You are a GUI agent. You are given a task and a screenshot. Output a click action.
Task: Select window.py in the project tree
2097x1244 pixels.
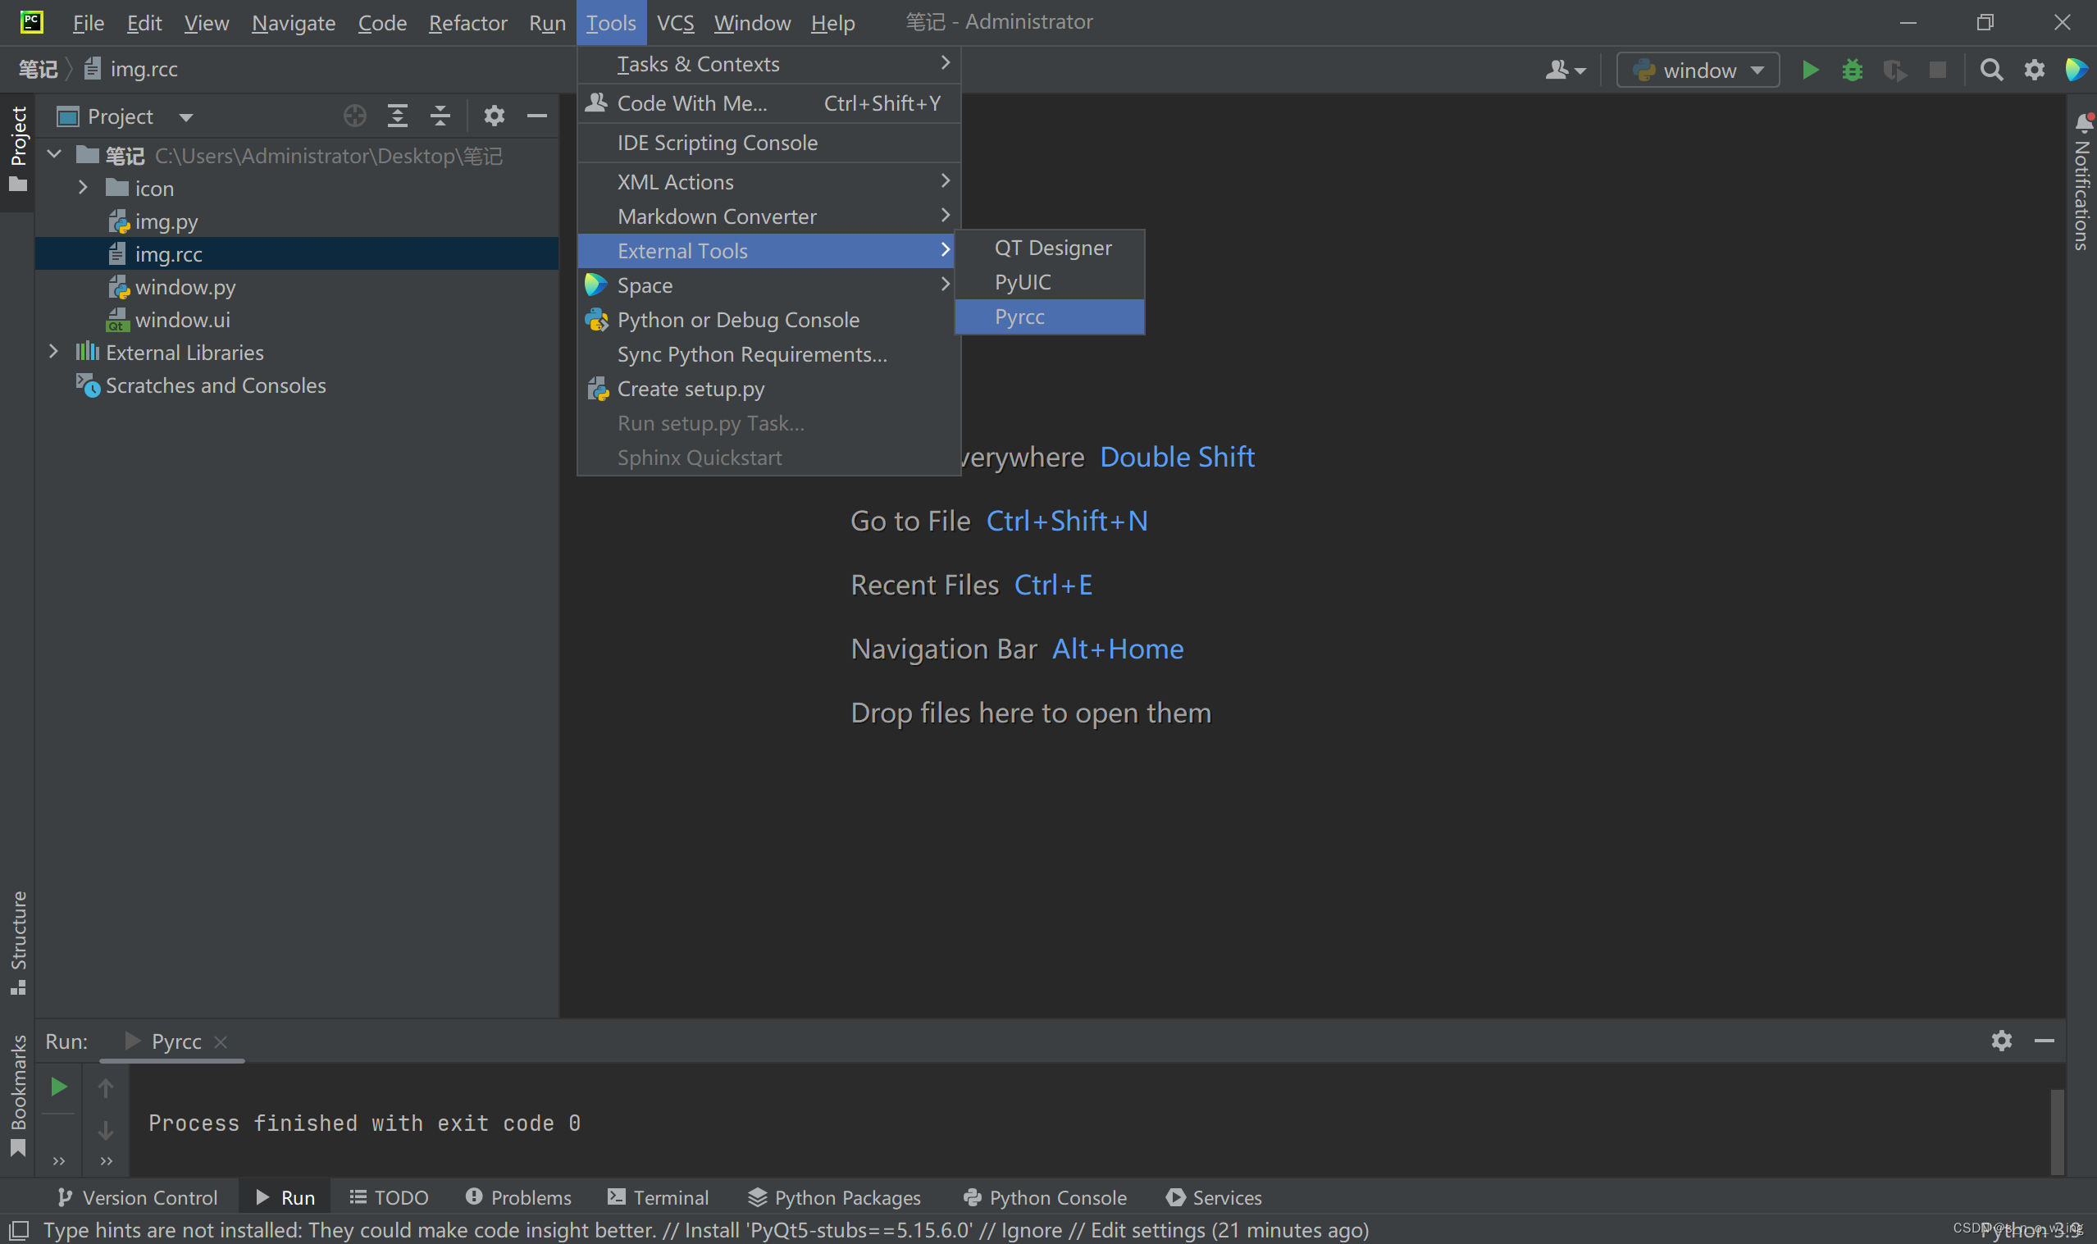tap(185, 287)
